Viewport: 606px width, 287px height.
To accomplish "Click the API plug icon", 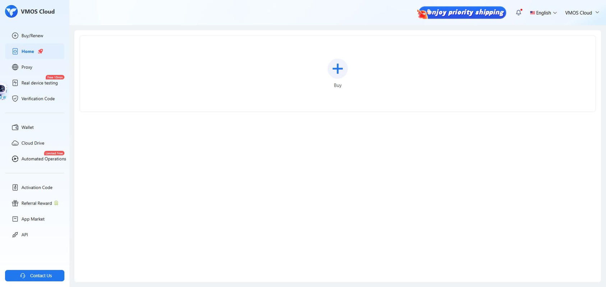I will [15, 235].
